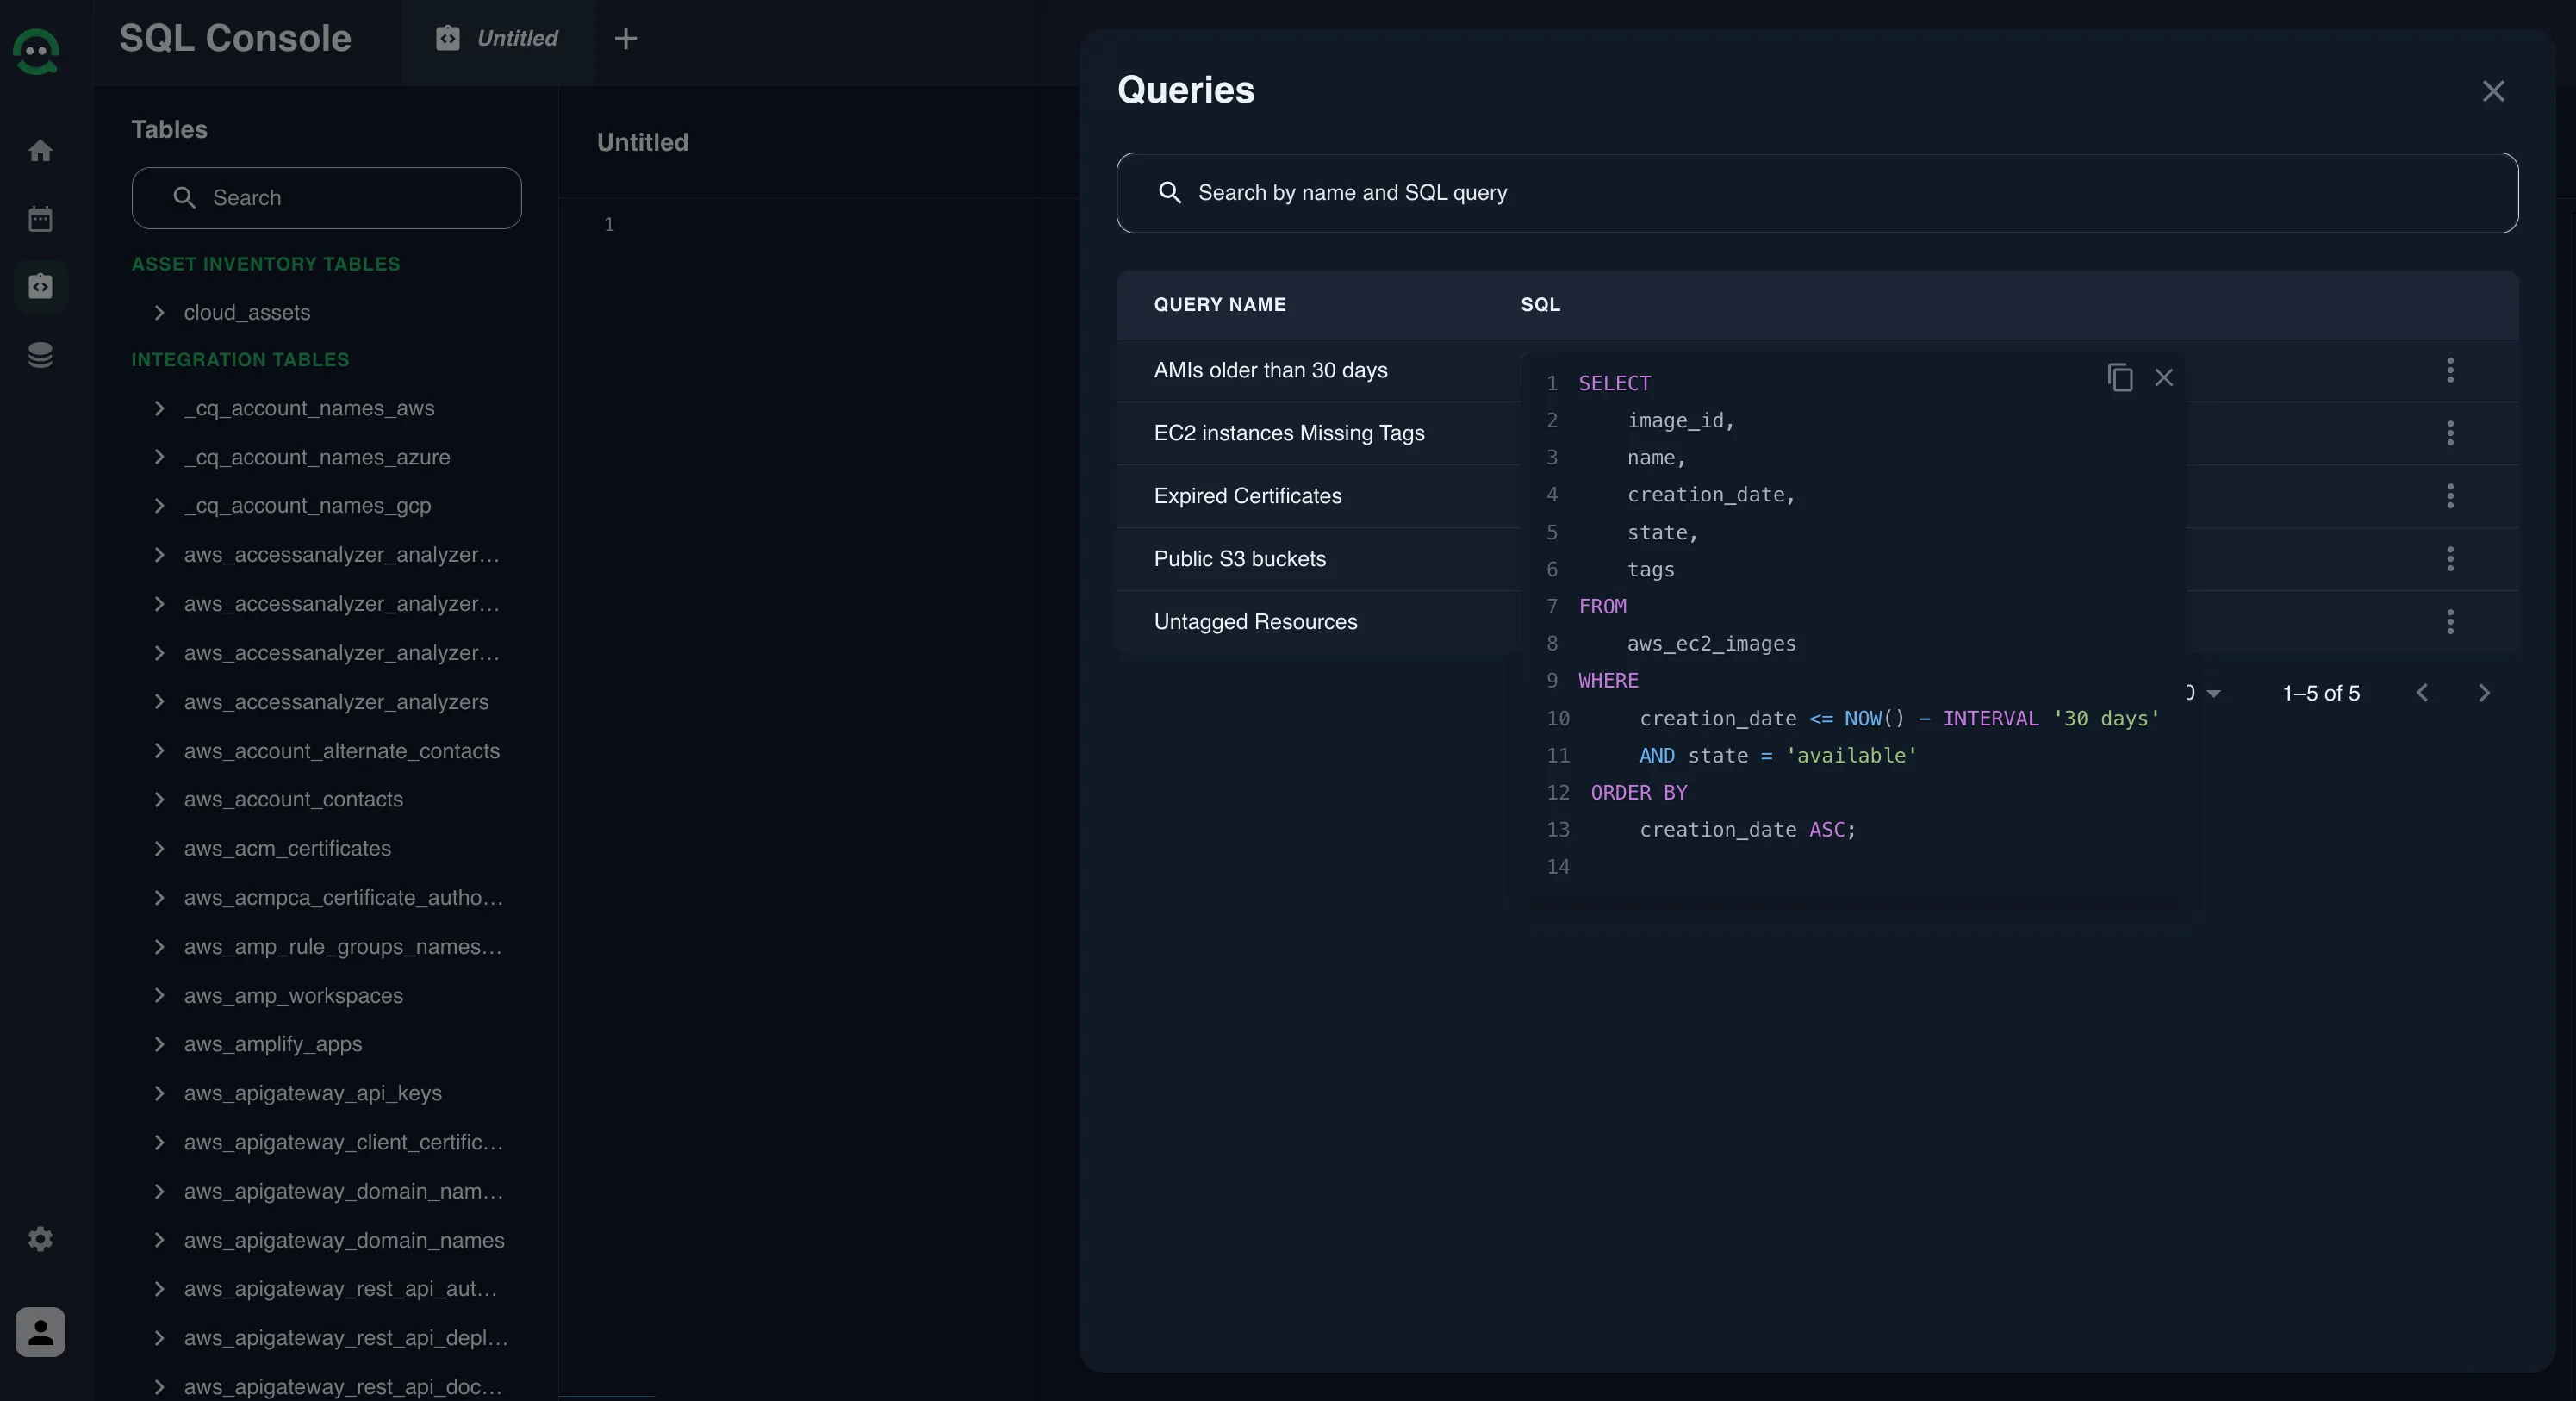
Task: Click the magnifier icon in Queries search
Action: 1169,192
